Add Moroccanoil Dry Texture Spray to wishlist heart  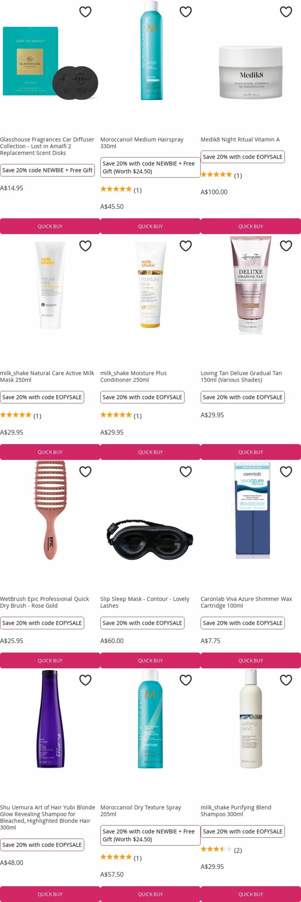186,680
